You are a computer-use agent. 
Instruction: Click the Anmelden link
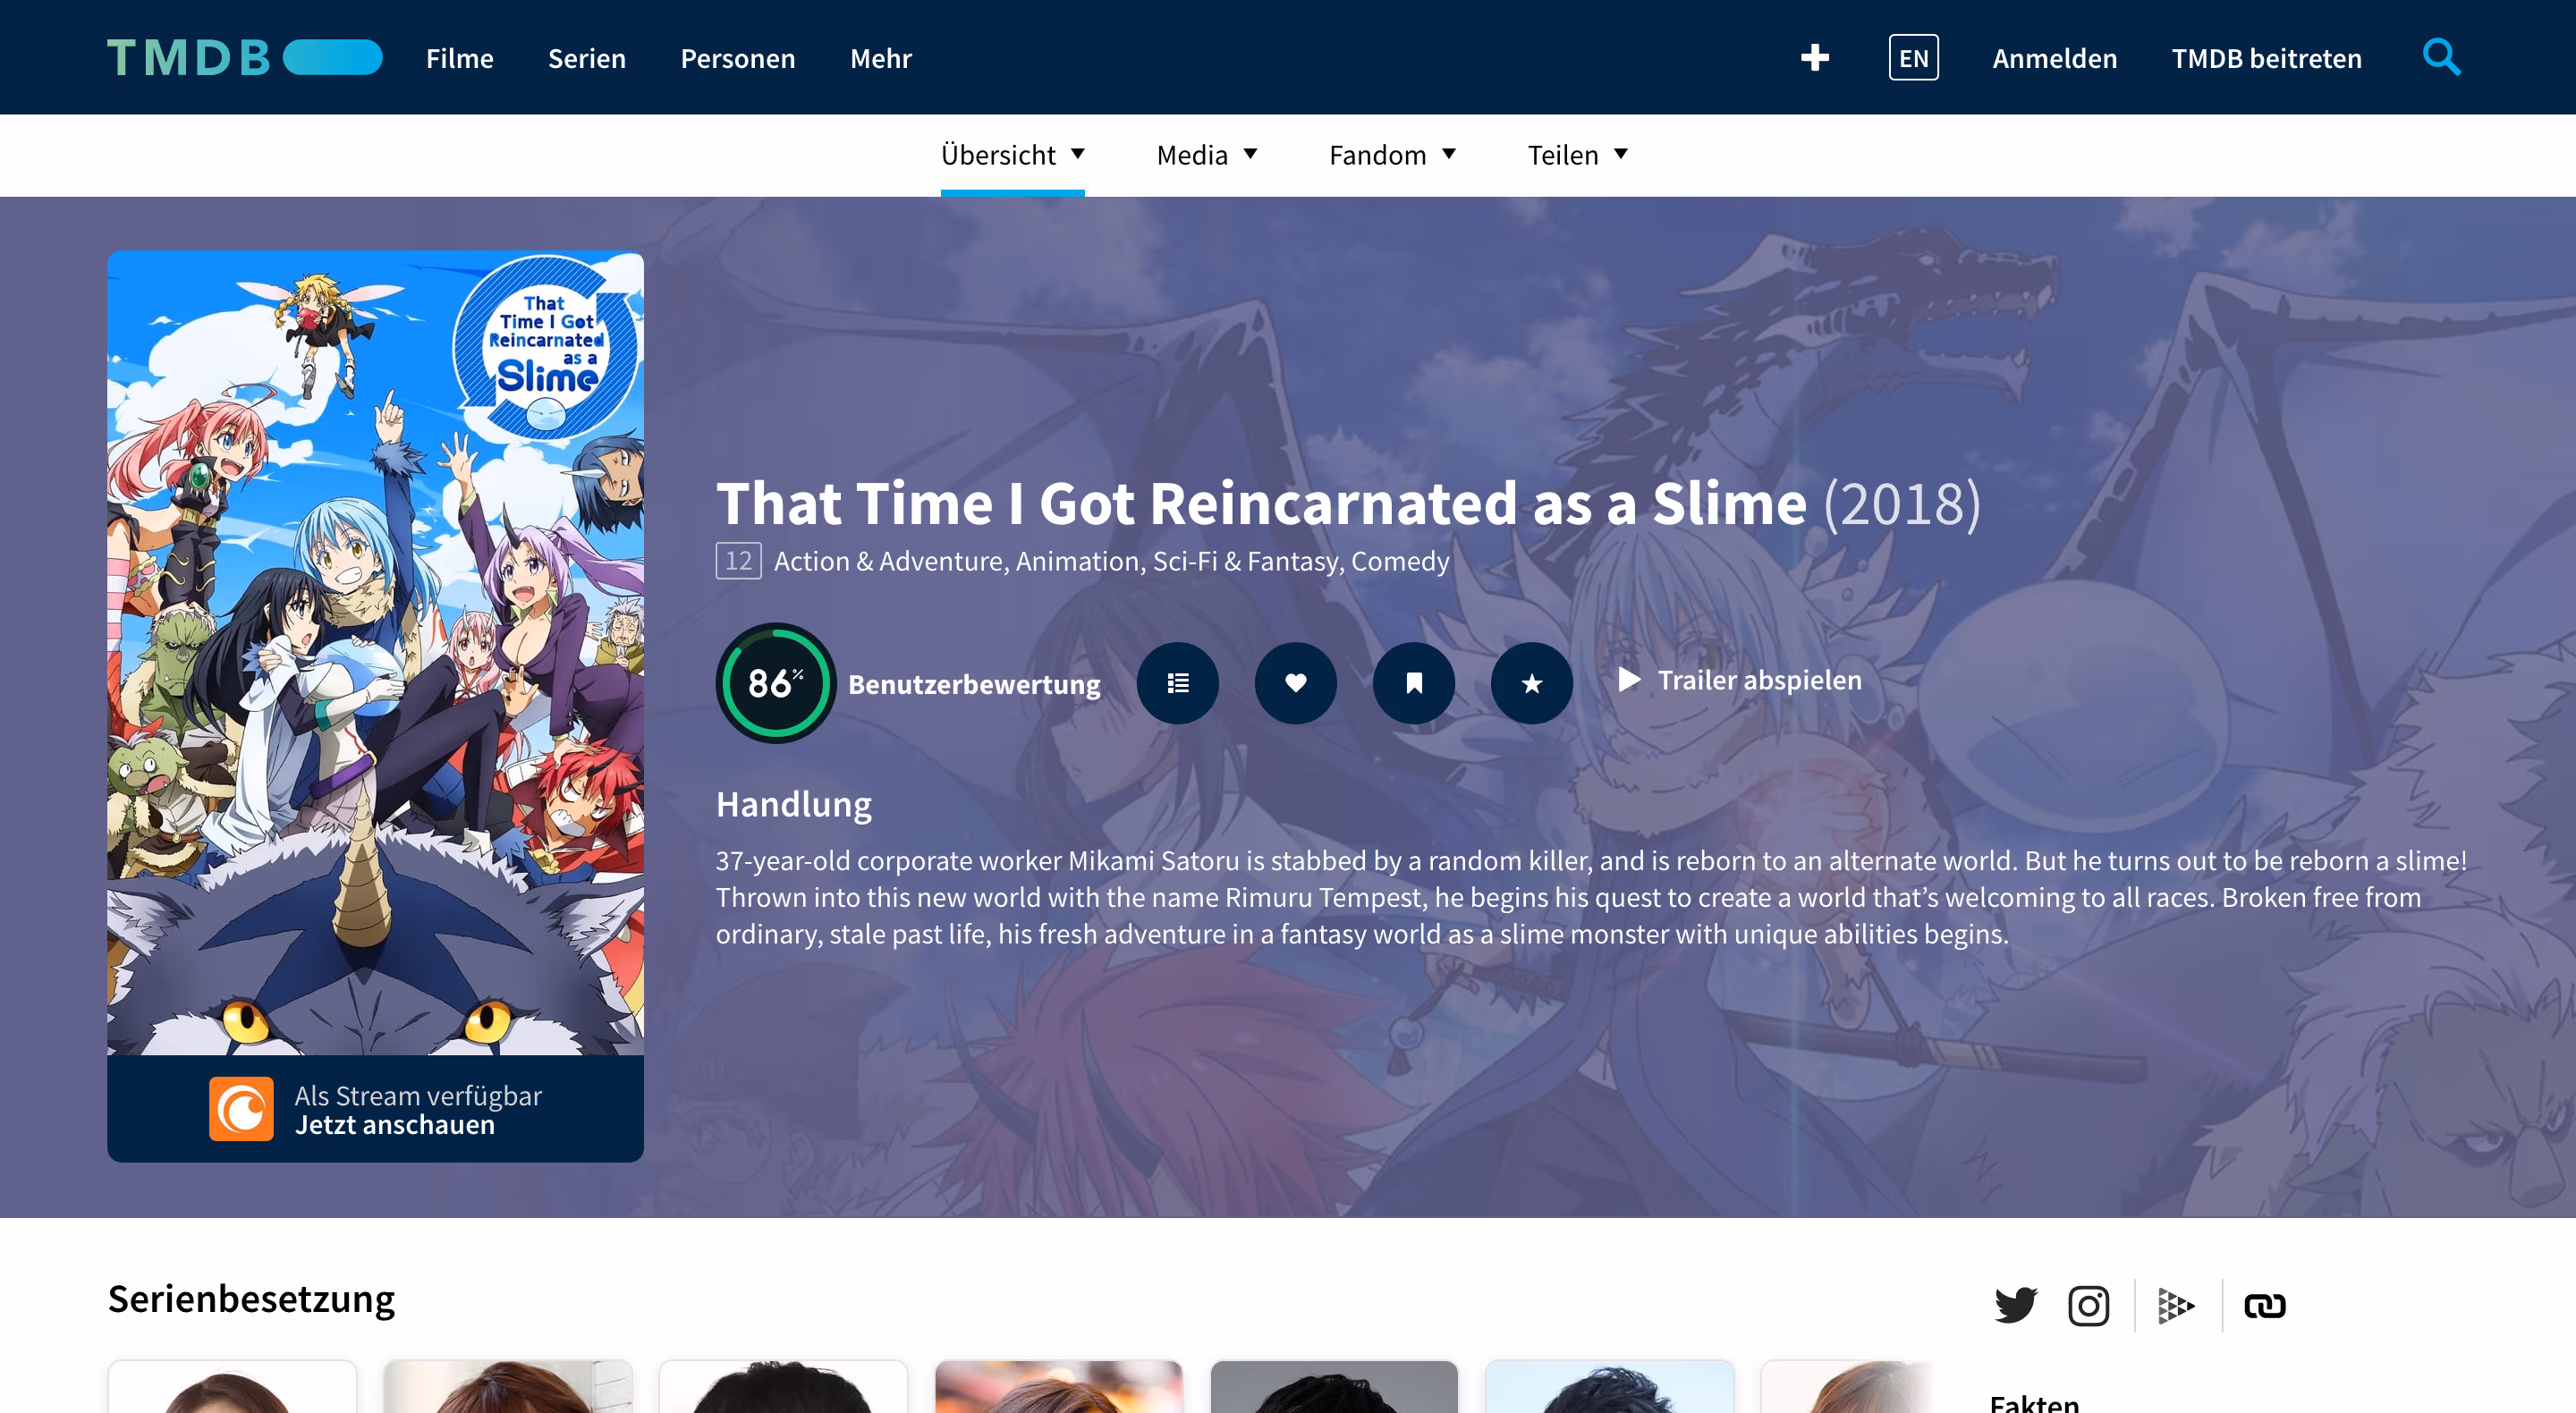pos(2054,58)
